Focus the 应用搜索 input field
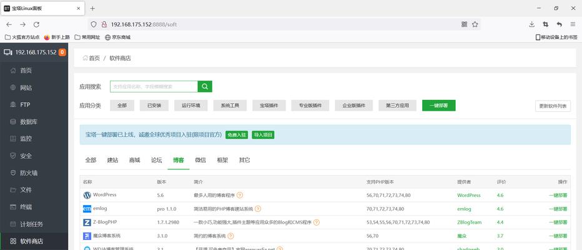 click(x=154, y=86)
